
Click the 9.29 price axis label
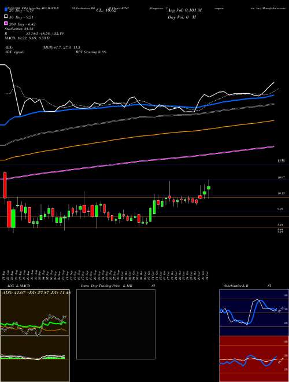click(x=280, y=209)
